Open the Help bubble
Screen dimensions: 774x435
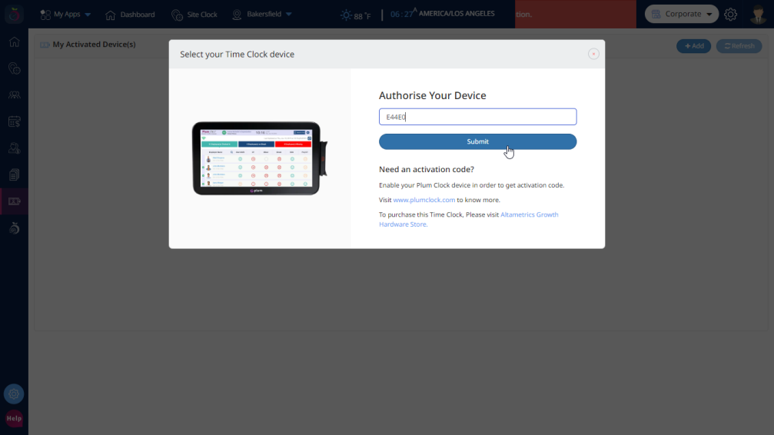tap(14, 419)
